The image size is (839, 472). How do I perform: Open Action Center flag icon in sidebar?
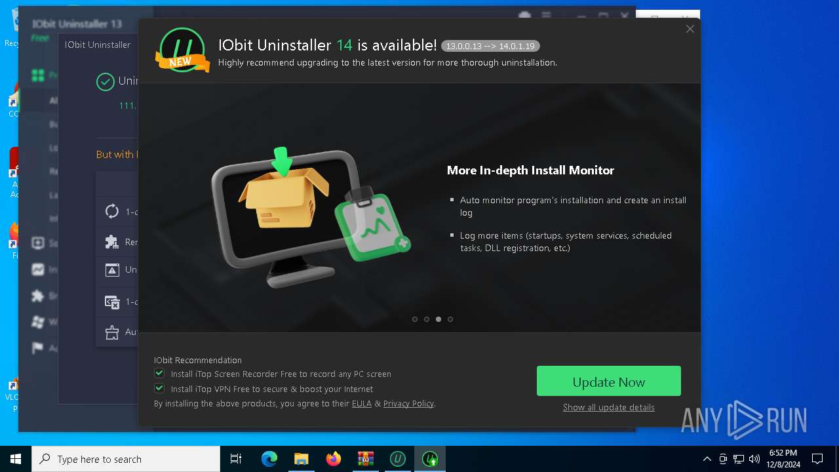pos(38,348)
